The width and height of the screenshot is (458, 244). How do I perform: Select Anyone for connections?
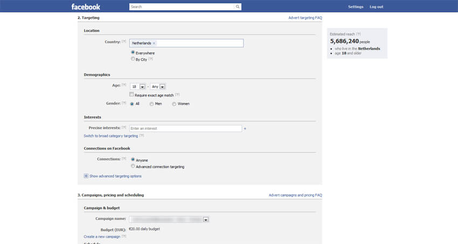133,159
